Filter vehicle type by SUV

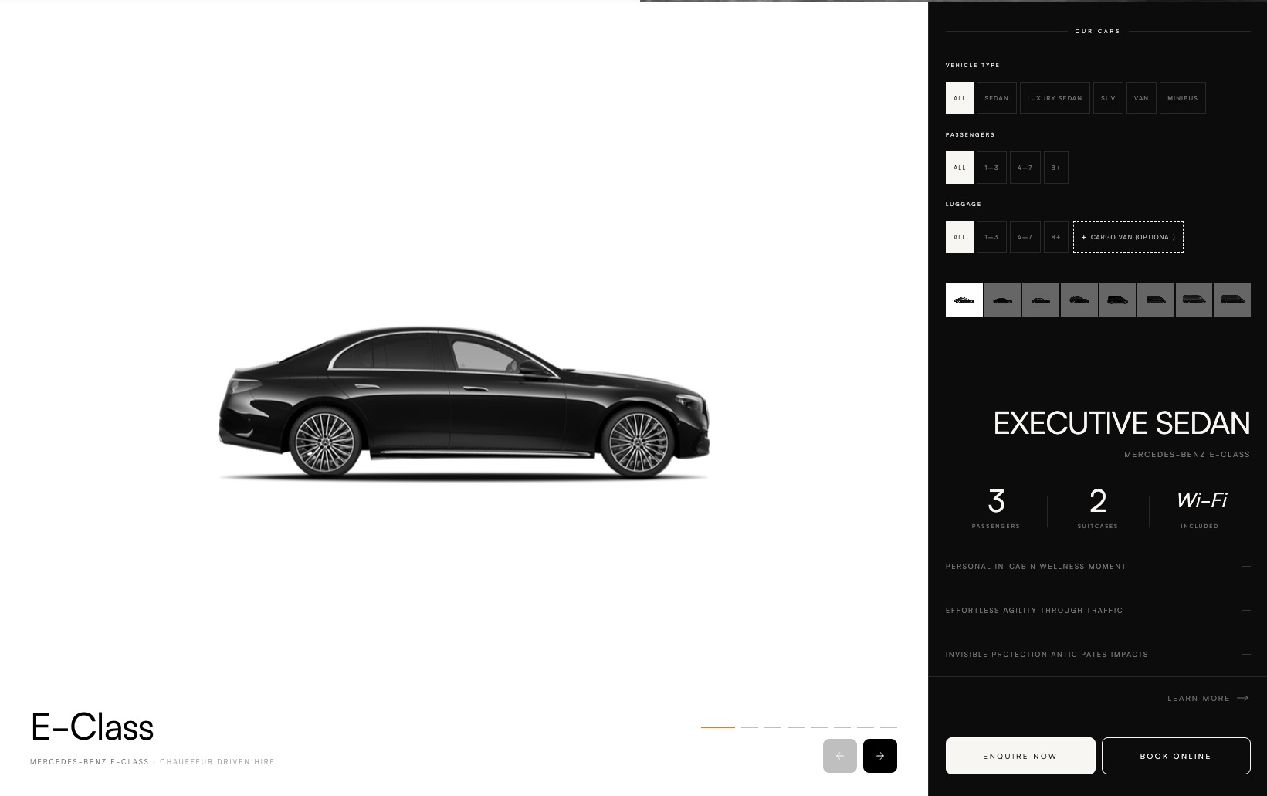(1108, 98)
